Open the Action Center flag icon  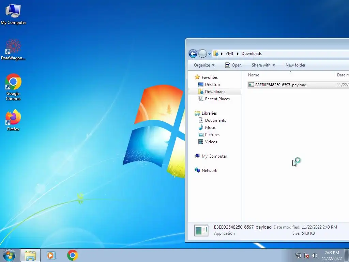pos(306,256)
